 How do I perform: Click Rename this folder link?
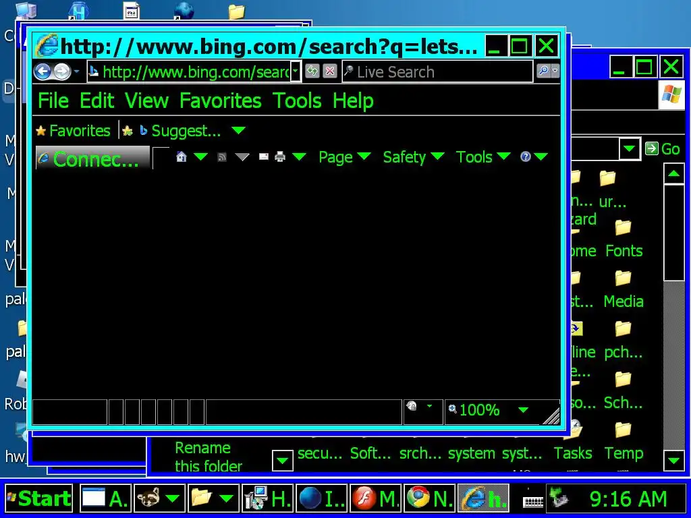click(x=209, y=457)
